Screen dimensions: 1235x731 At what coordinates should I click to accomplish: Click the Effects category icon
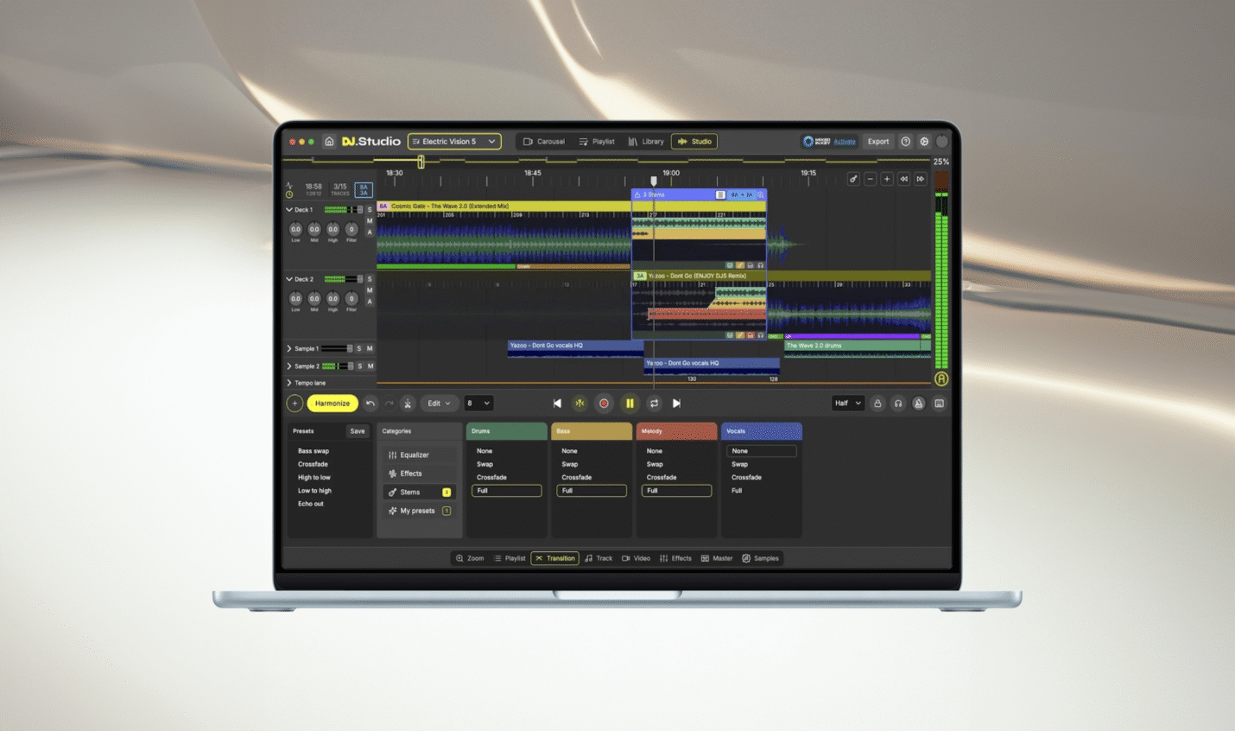click(x=392, y=473)
